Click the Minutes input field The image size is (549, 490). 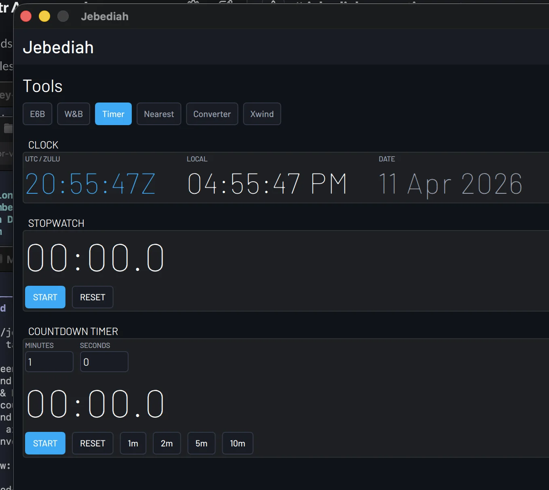coord(49,362)
